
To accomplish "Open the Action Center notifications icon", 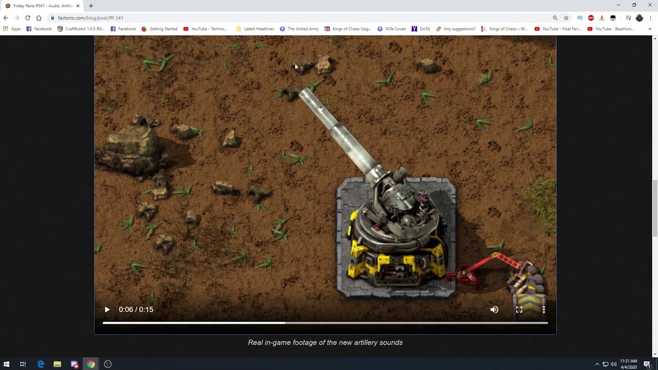I will [647, 364].
